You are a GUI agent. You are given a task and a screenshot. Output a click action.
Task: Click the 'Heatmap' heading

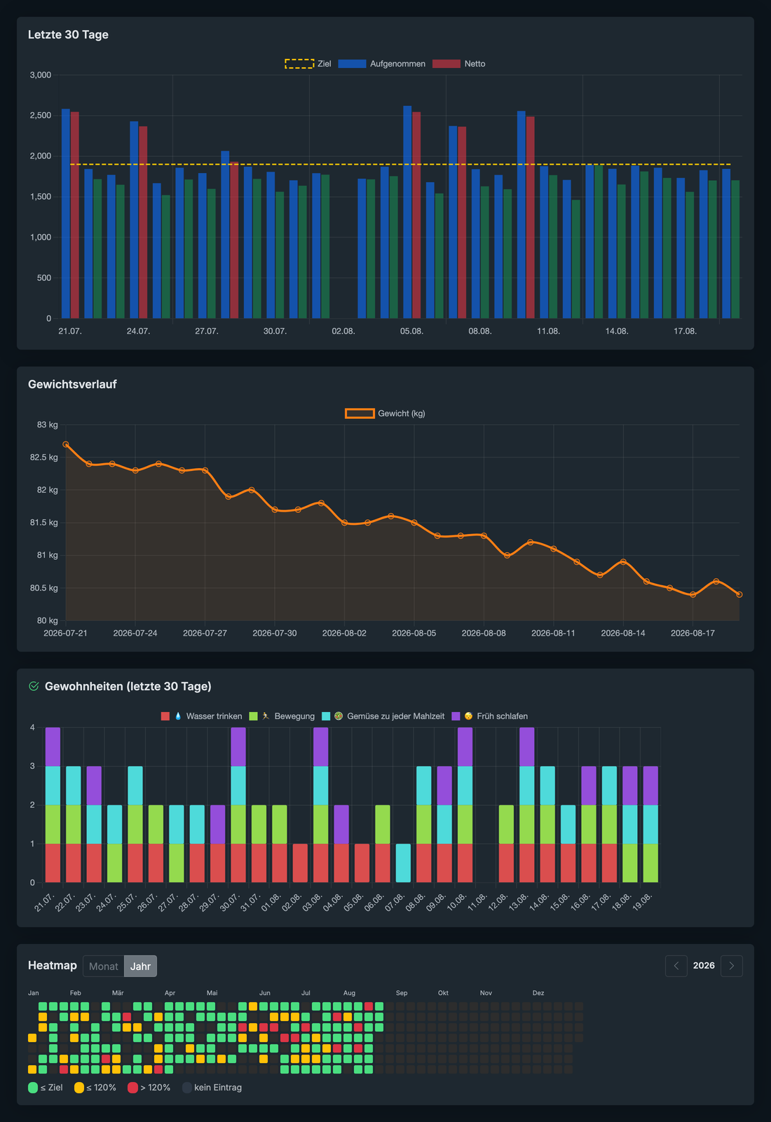point(53,965)
